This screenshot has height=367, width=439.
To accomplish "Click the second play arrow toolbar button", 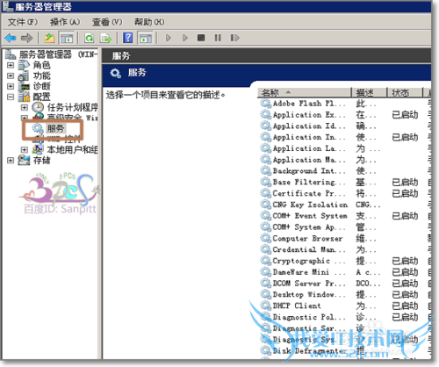I will pos(185,38).
